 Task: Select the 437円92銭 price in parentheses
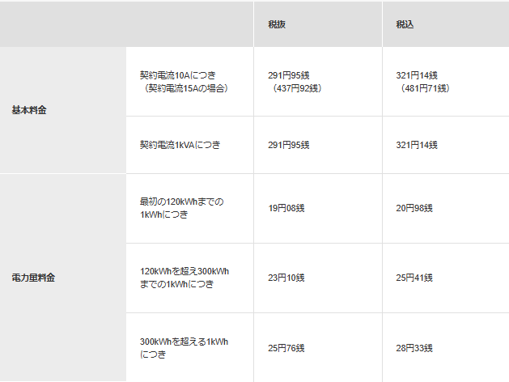(x=297, y=87)
